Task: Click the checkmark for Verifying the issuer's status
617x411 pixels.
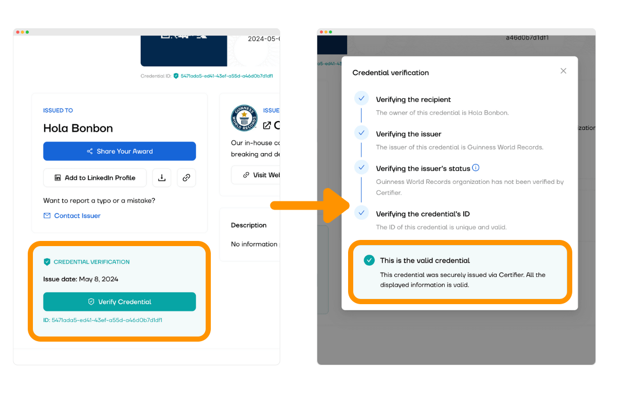Action: pos(361,167)
